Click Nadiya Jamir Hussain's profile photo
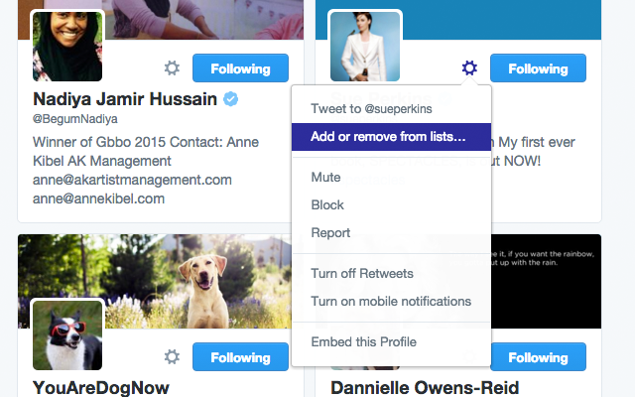Viewport: 635px width, 397px height. (67, 46)
